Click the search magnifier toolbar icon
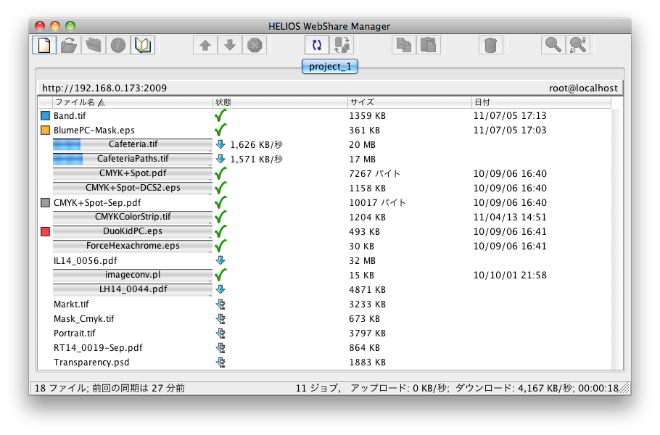Image resolution: width=660 pixels, height=435 pixels. point(553,45)
